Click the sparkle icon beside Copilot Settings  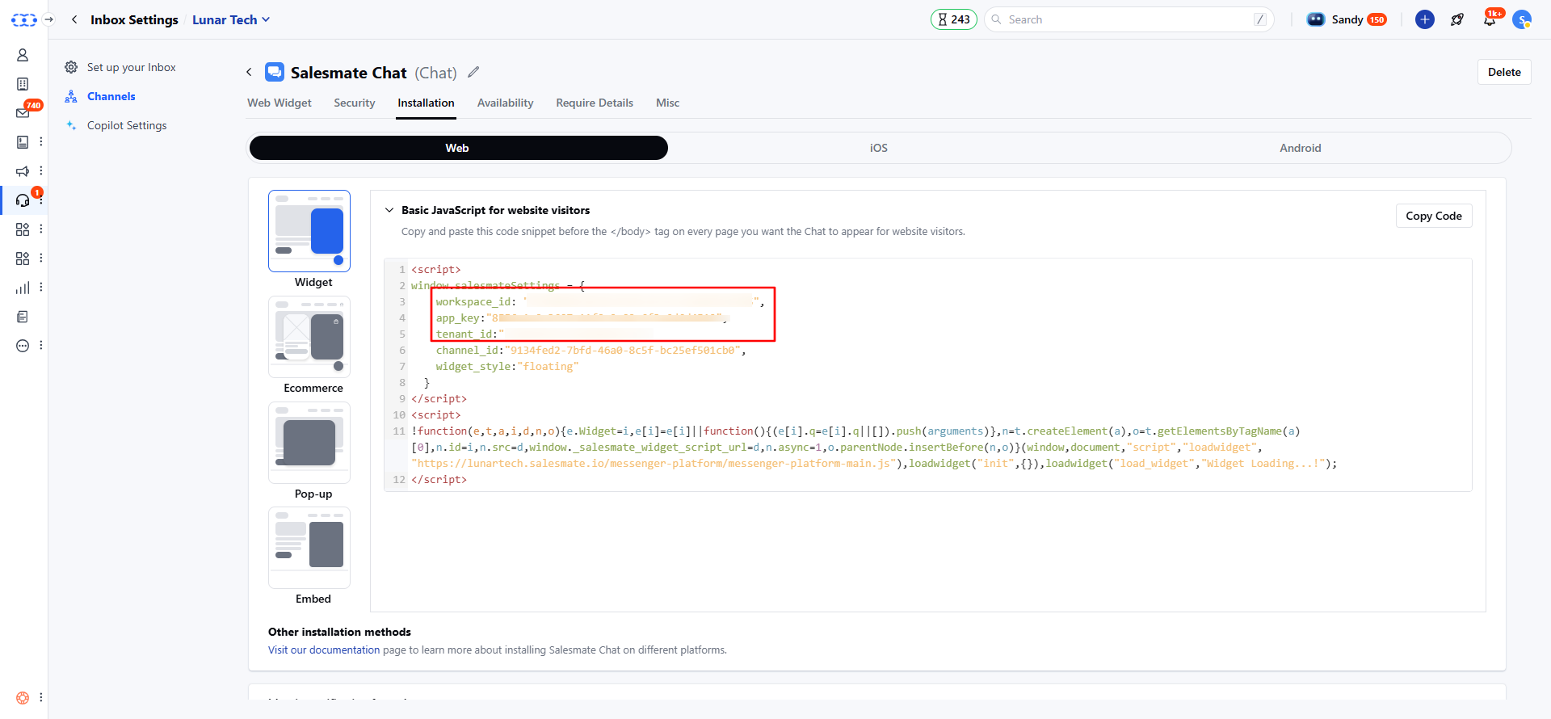click(71, 125)
